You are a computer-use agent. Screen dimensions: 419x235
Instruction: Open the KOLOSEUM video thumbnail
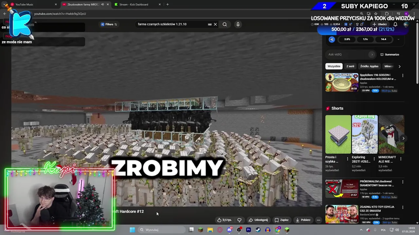tap(342, 82)
